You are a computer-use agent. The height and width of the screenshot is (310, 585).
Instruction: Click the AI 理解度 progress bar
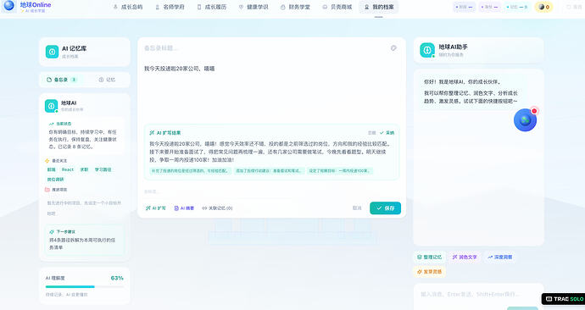[85, 286]
